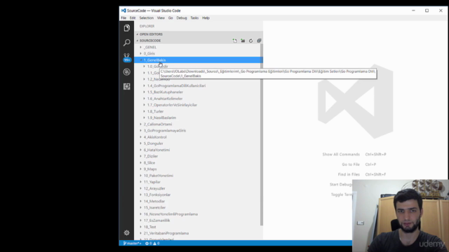
Task: Select the 4_AkisKontrol folder
Action: [x=199, y=137]
